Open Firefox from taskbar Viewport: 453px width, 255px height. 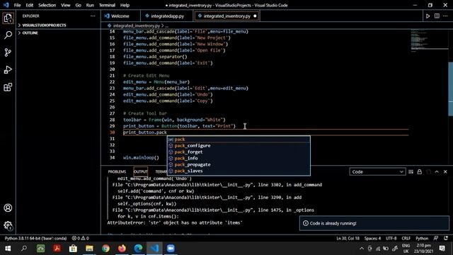pos(122,249)
